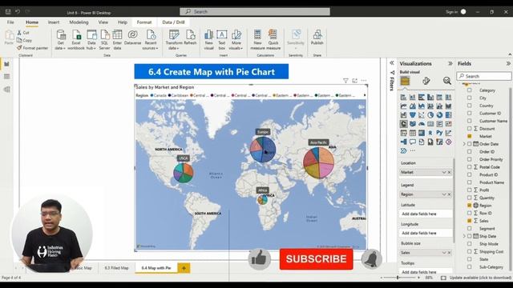Click the Refresh ribbon button
513x288 pixels.
190,38
